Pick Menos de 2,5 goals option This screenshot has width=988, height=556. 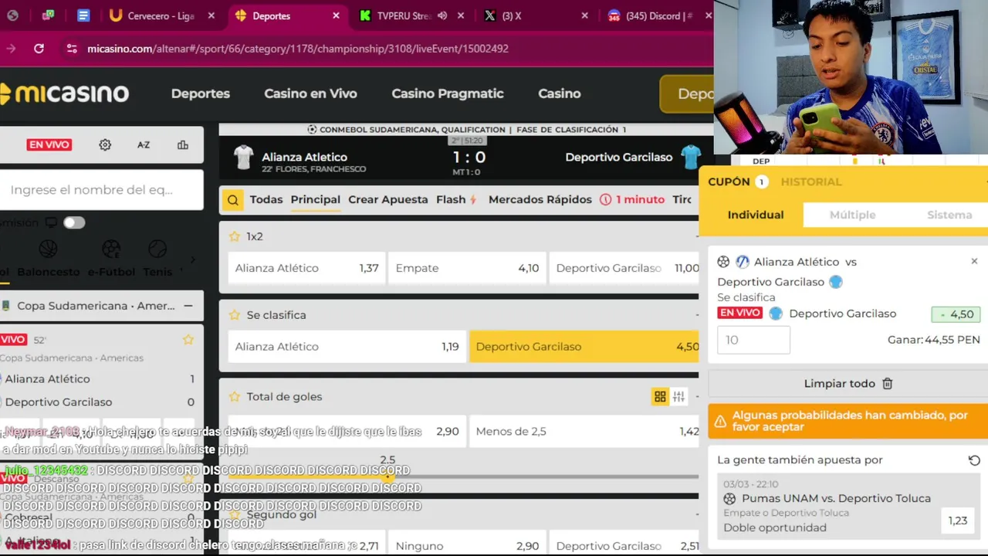[x=584, y=431]
